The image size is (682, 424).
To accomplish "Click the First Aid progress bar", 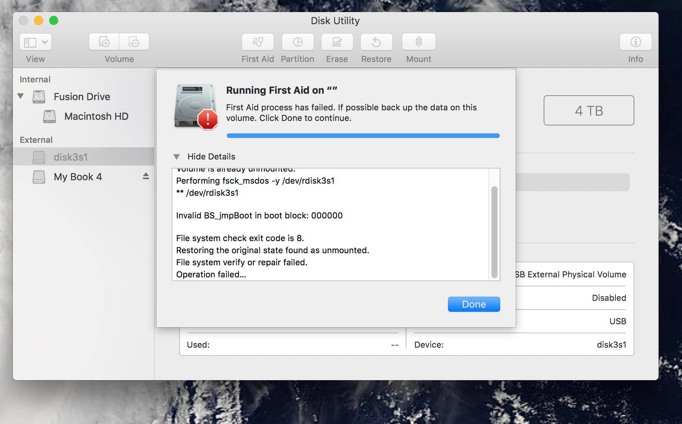I will [x=363, y=136].
